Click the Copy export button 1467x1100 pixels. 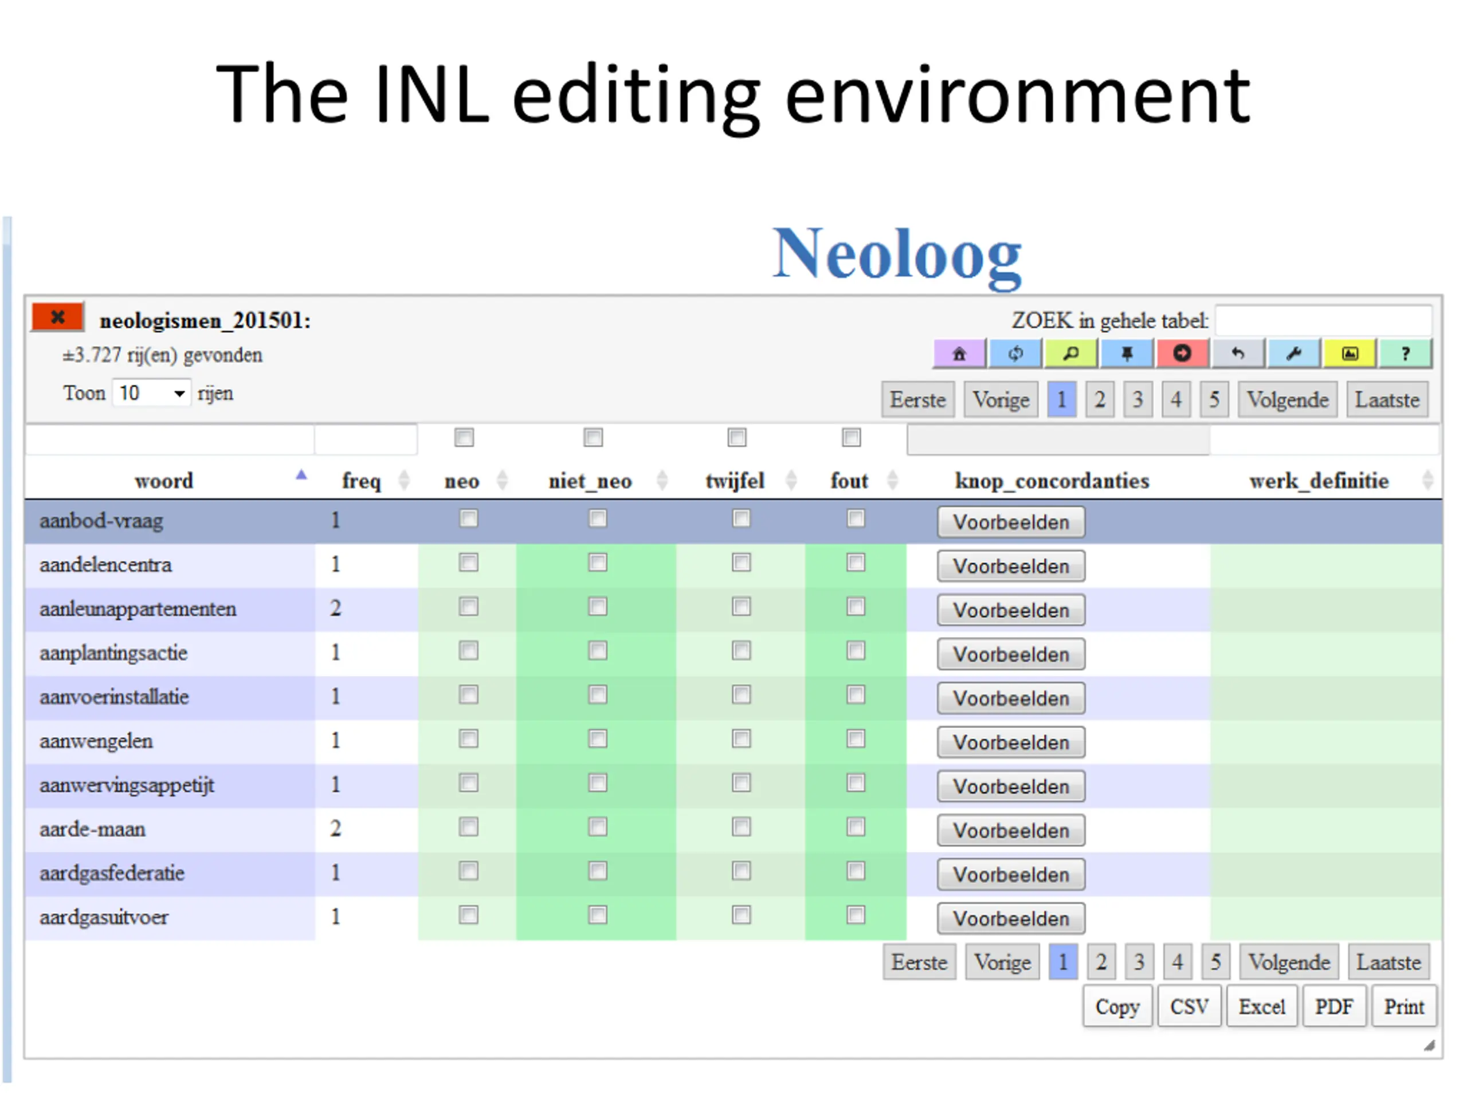tap(1118, 1007)
